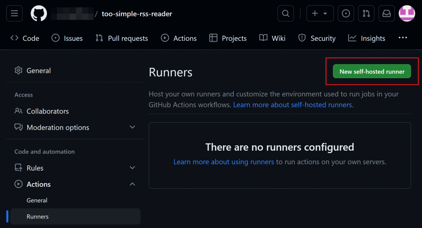
Task: Switch to the Code tab
Action: pos(25,38)
